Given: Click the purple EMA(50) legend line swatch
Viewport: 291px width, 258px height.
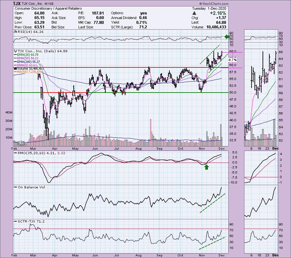Looking at the screenshot, I should click(16, 58).
